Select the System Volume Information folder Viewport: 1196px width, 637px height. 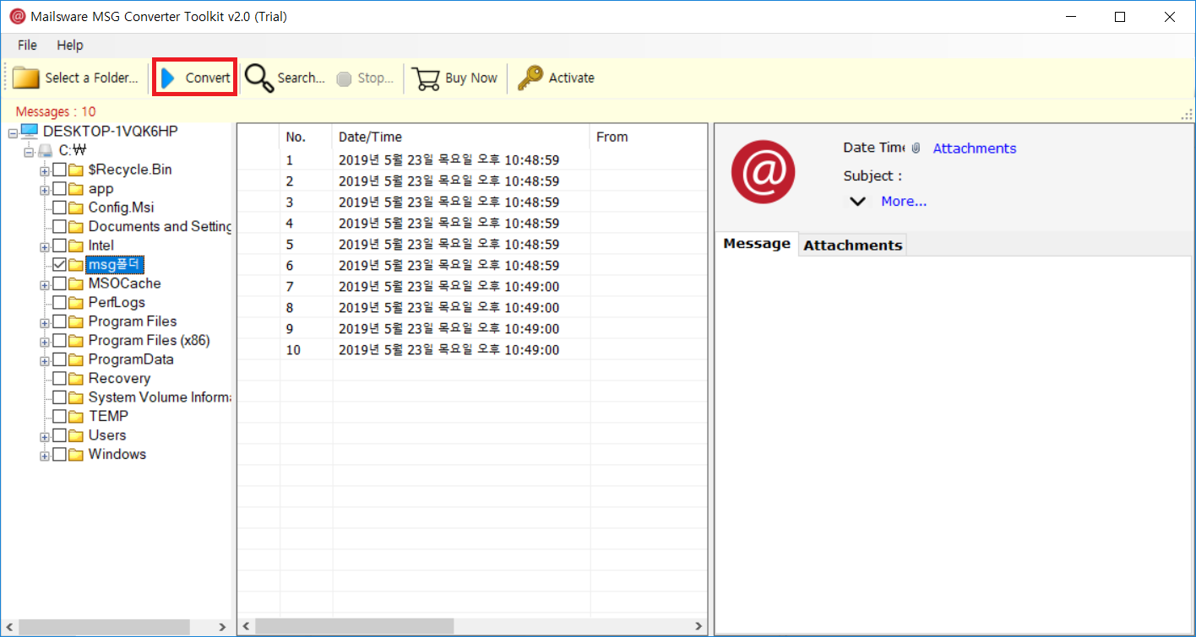tap(160, 397)
